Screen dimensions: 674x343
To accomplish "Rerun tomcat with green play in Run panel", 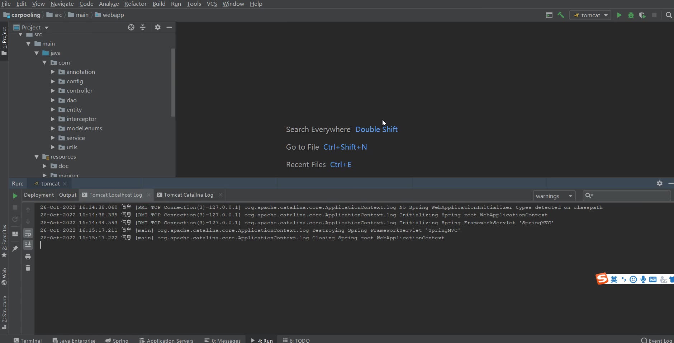I will (x=15, y=196).
